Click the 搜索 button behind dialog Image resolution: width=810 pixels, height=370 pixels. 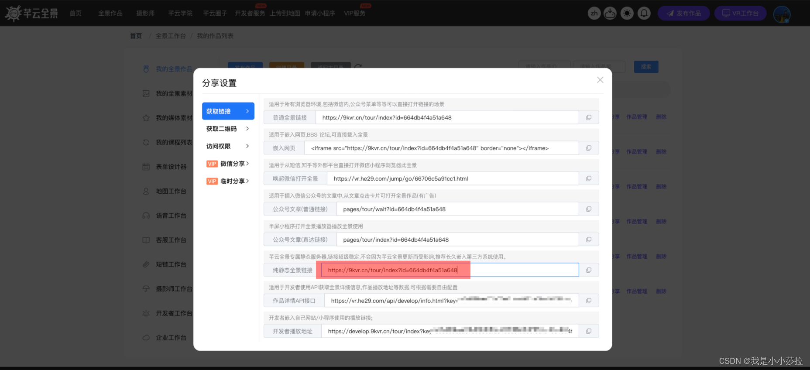point(646,67)
